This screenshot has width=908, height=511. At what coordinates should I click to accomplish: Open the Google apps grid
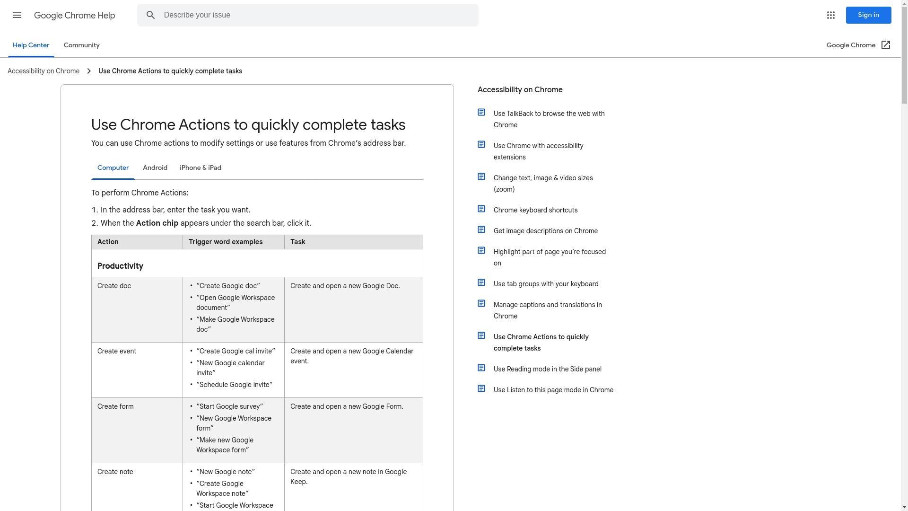[x=831, y=15]
